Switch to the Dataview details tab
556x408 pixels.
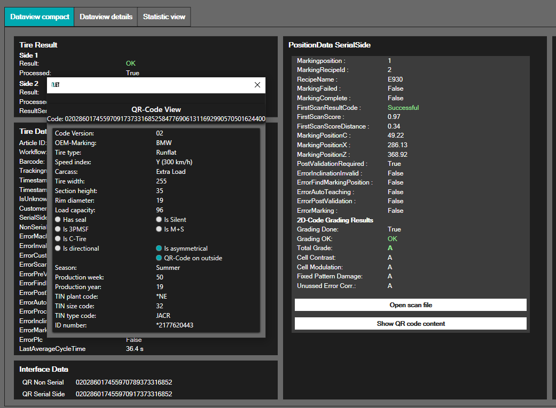click(x=106, y=17)
